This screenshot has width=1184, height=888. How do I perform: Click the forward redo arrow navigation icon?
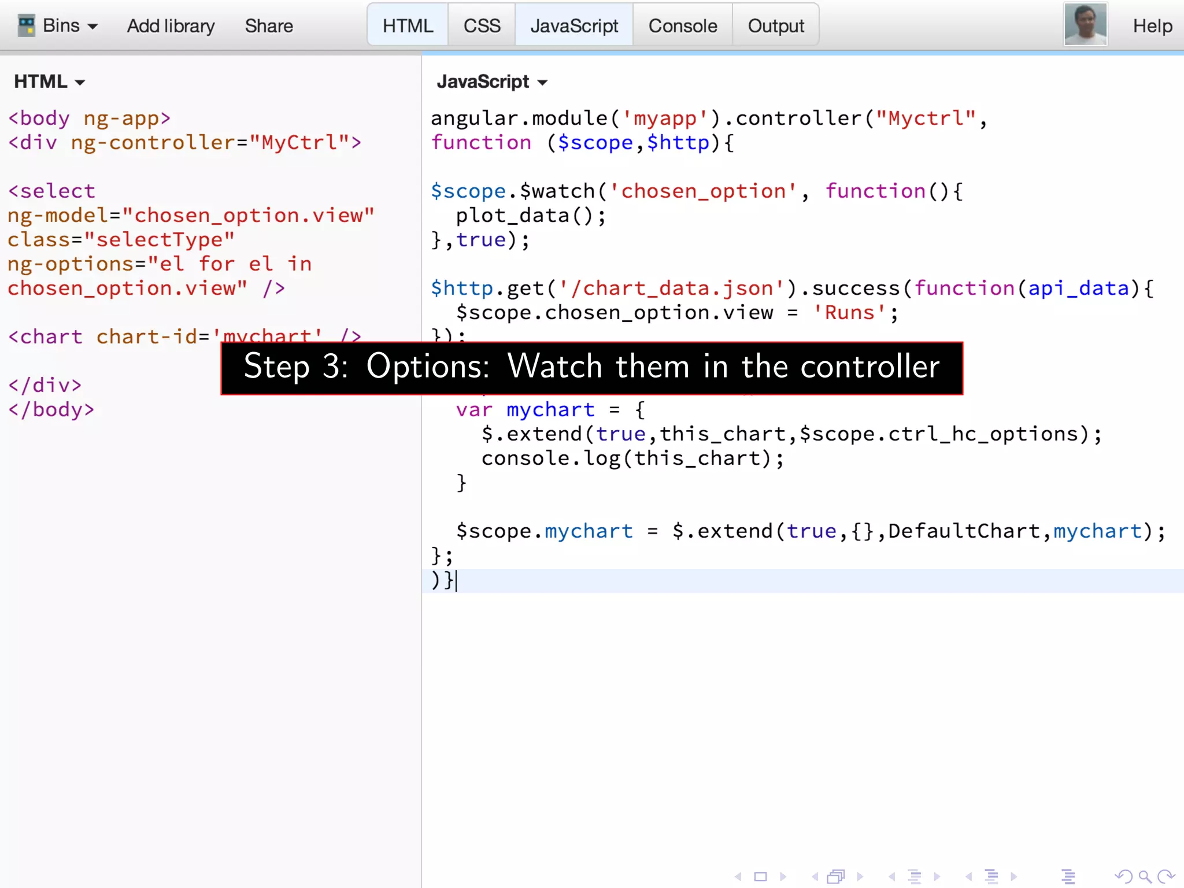(x=1166, y=876)
